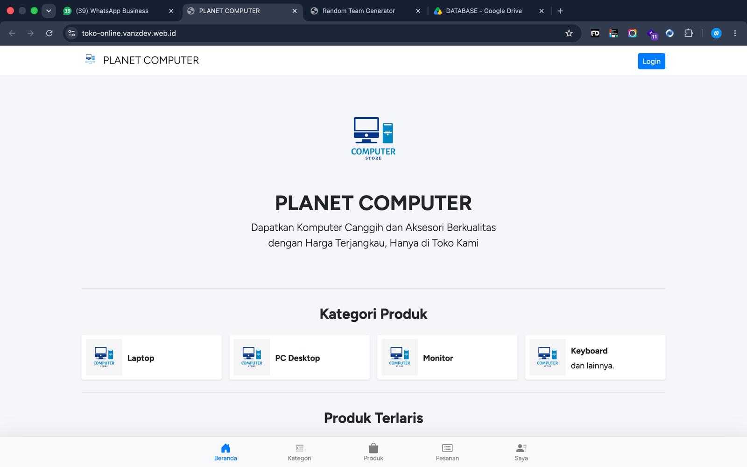View site information icon in address bar
The image size is (747, 467).
coord(71,33)
